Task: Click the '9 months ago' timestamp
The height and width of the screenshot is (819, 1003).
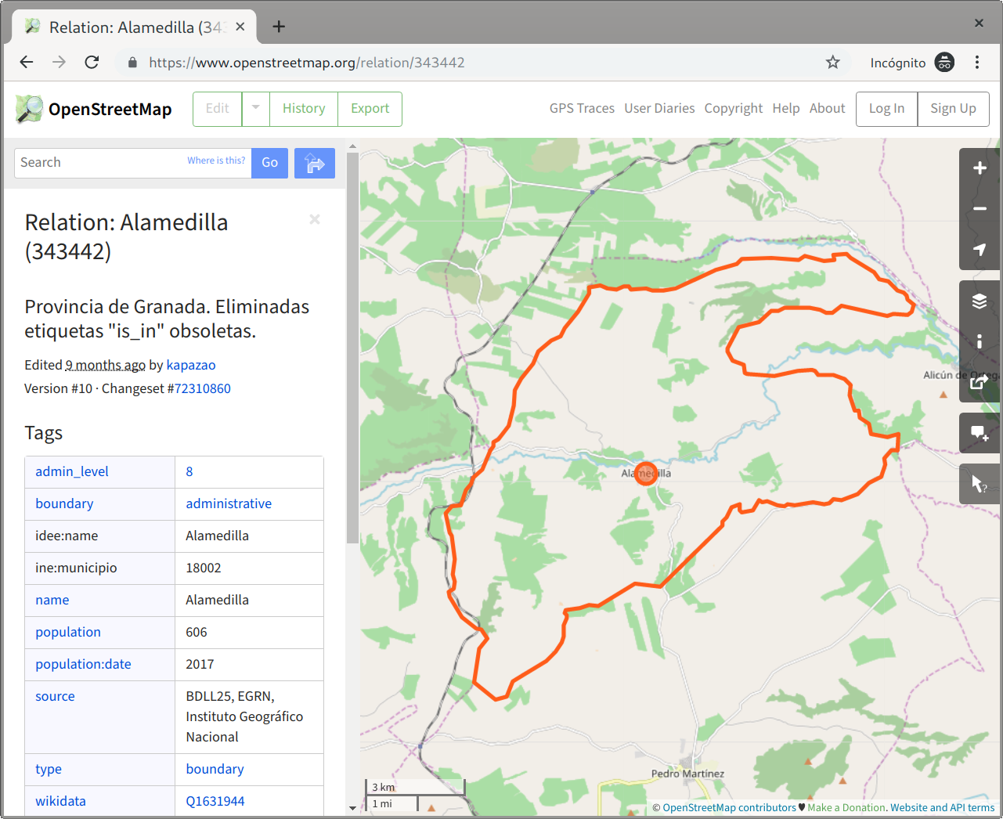Action: coord(105,365)
